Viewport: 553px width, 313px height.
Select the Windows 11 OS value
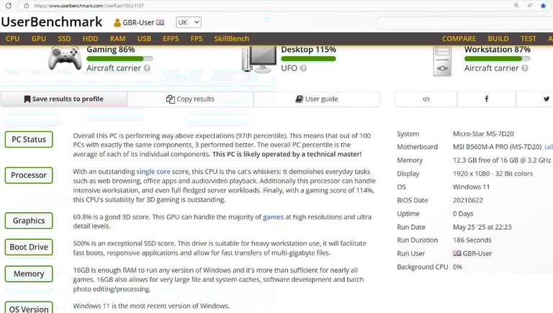click(471, 187)
